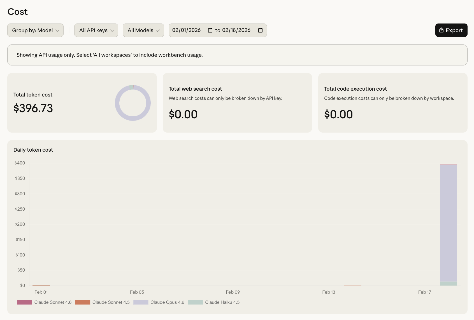Viewport: 474px width, 320px height.
Task: Toggle the Claude Haiku 4.5 legend label
Action: [222, 302]
